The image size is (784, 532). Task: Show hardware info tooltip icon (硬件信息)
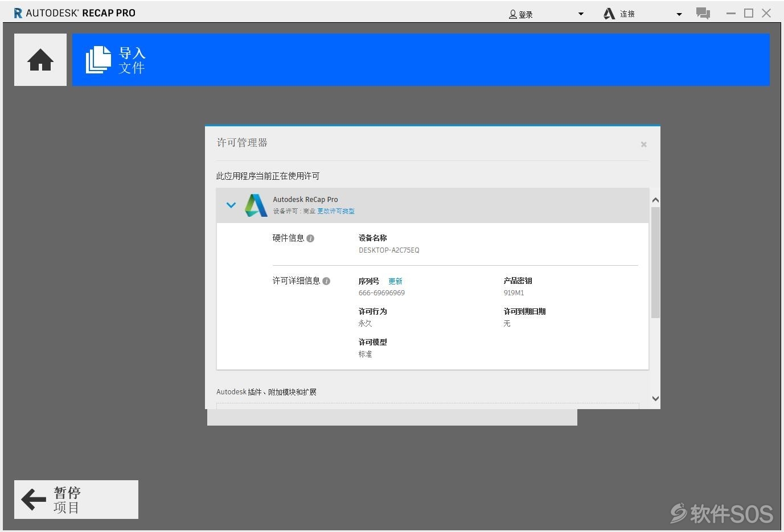pyautogui.click(x=310, y=238)
